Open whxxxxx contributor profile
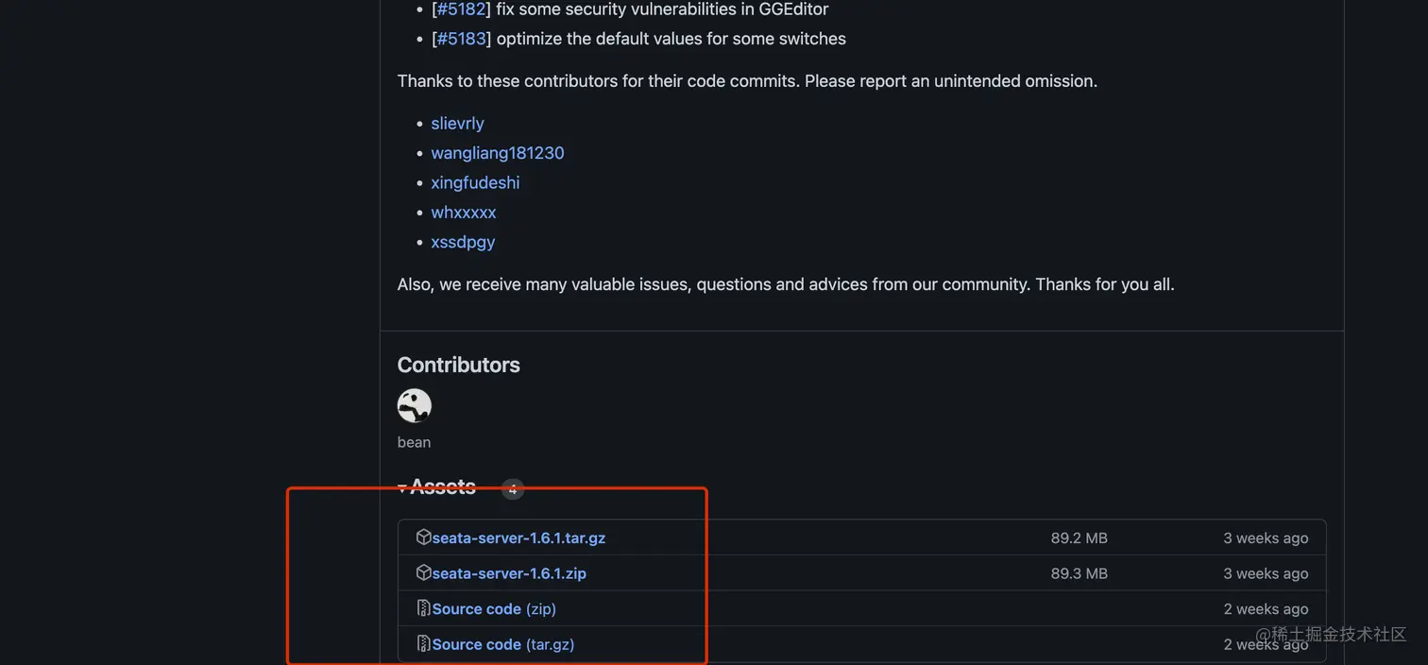 click(x=463, y=213)
